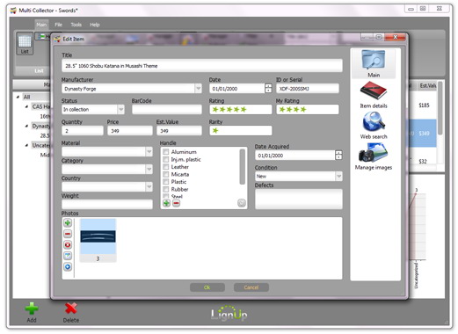Add photo with green plus icon
Viewport: 458px width, 334px height.
click(68, 223)
